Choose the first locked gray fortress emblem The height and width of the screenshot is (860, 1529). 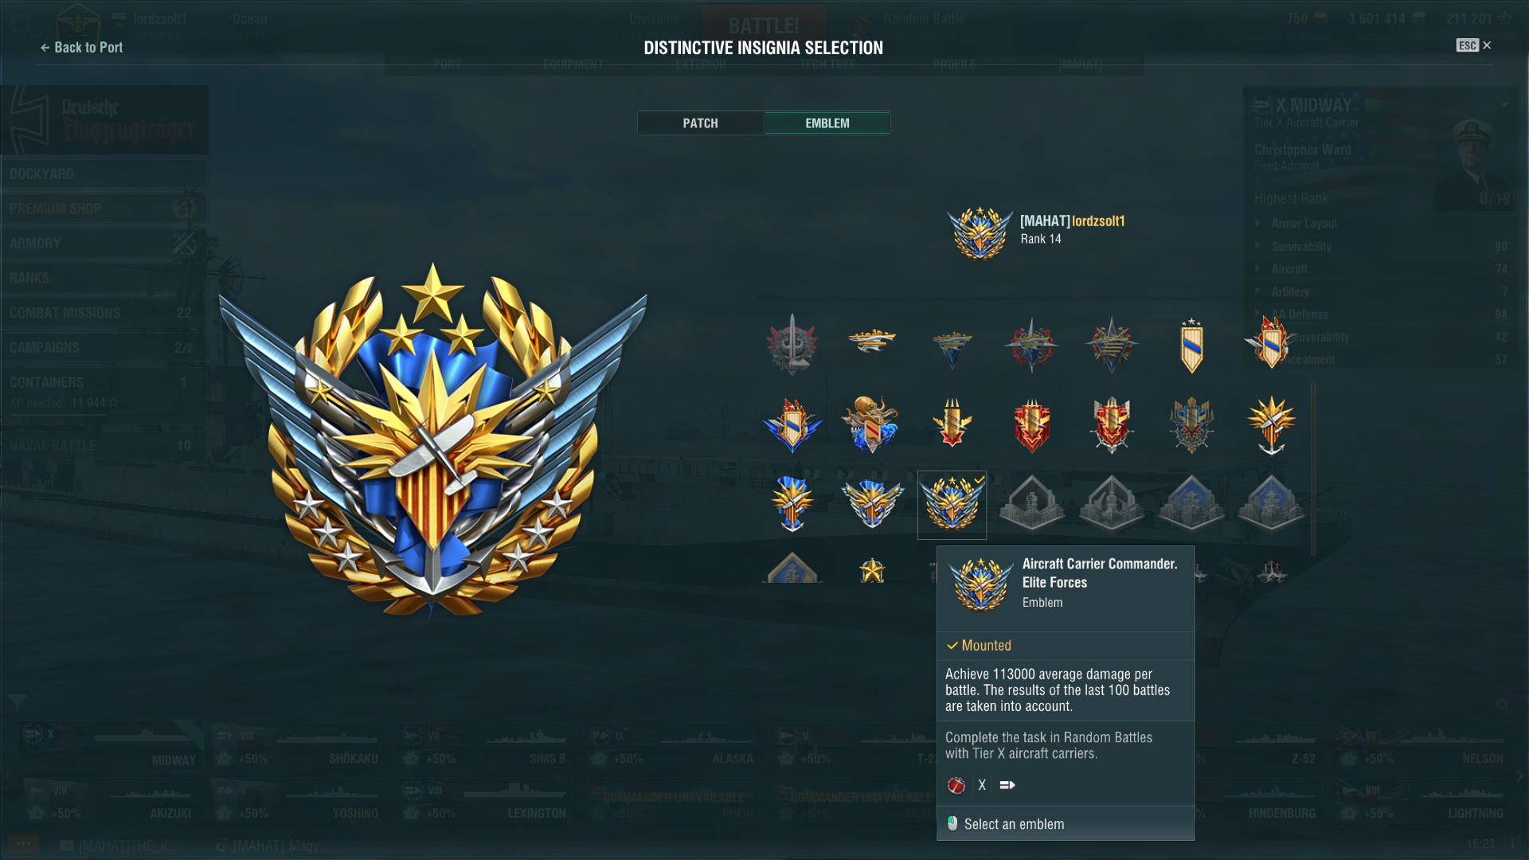click(1032, 504)
